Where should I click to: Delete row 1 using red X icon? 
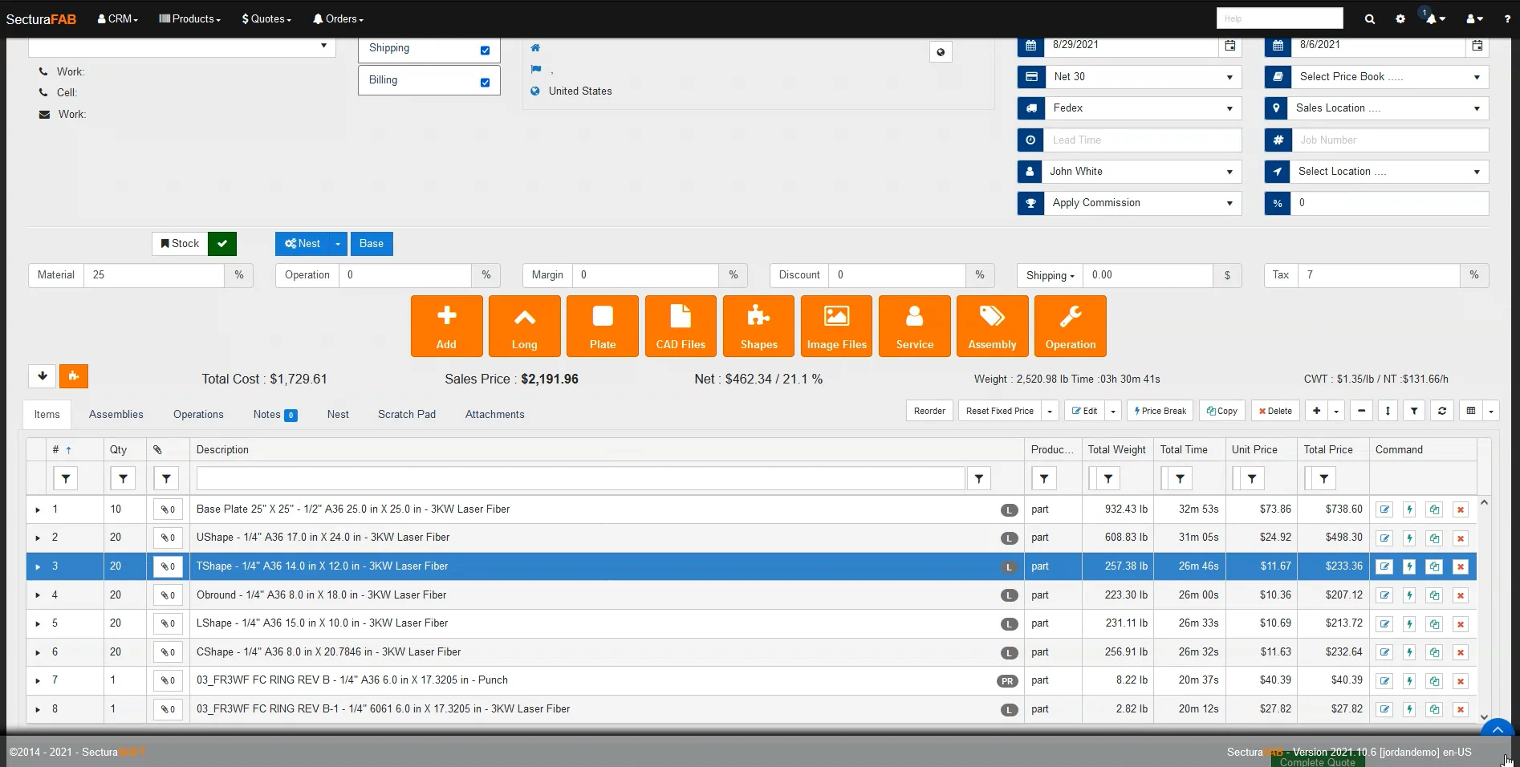coord(1461,509)
